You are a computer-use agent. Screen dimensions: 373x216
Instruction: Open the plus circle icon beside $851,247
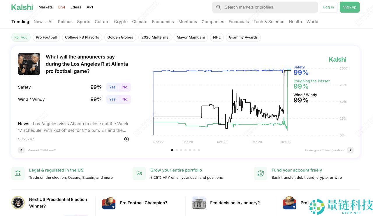point(126,139)
